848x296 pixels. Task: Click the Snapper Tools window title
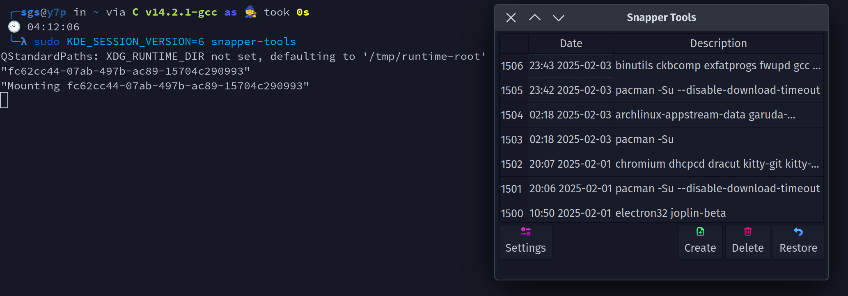tap(661, 18)
